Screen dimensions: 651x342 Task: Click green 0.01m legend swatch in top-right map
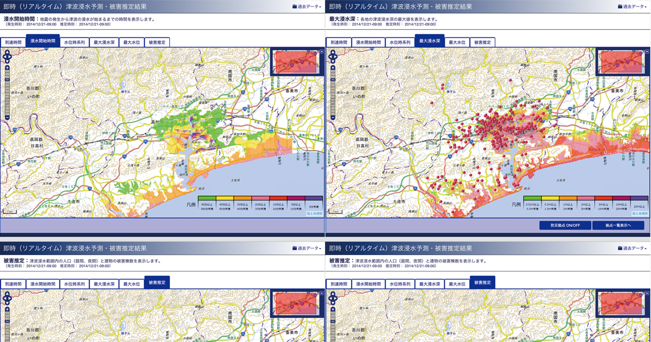click(x=532, y=199)
